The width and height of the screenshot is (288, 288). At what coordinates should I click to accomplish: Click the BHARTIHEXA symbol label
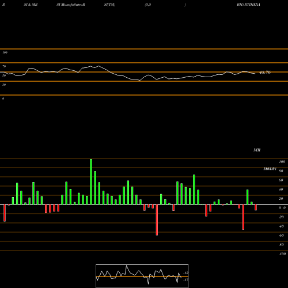pos(248,5)
